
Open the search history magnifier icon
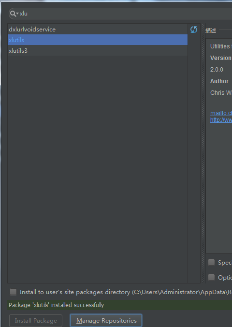pyautogui.click(x=14, y=14)
